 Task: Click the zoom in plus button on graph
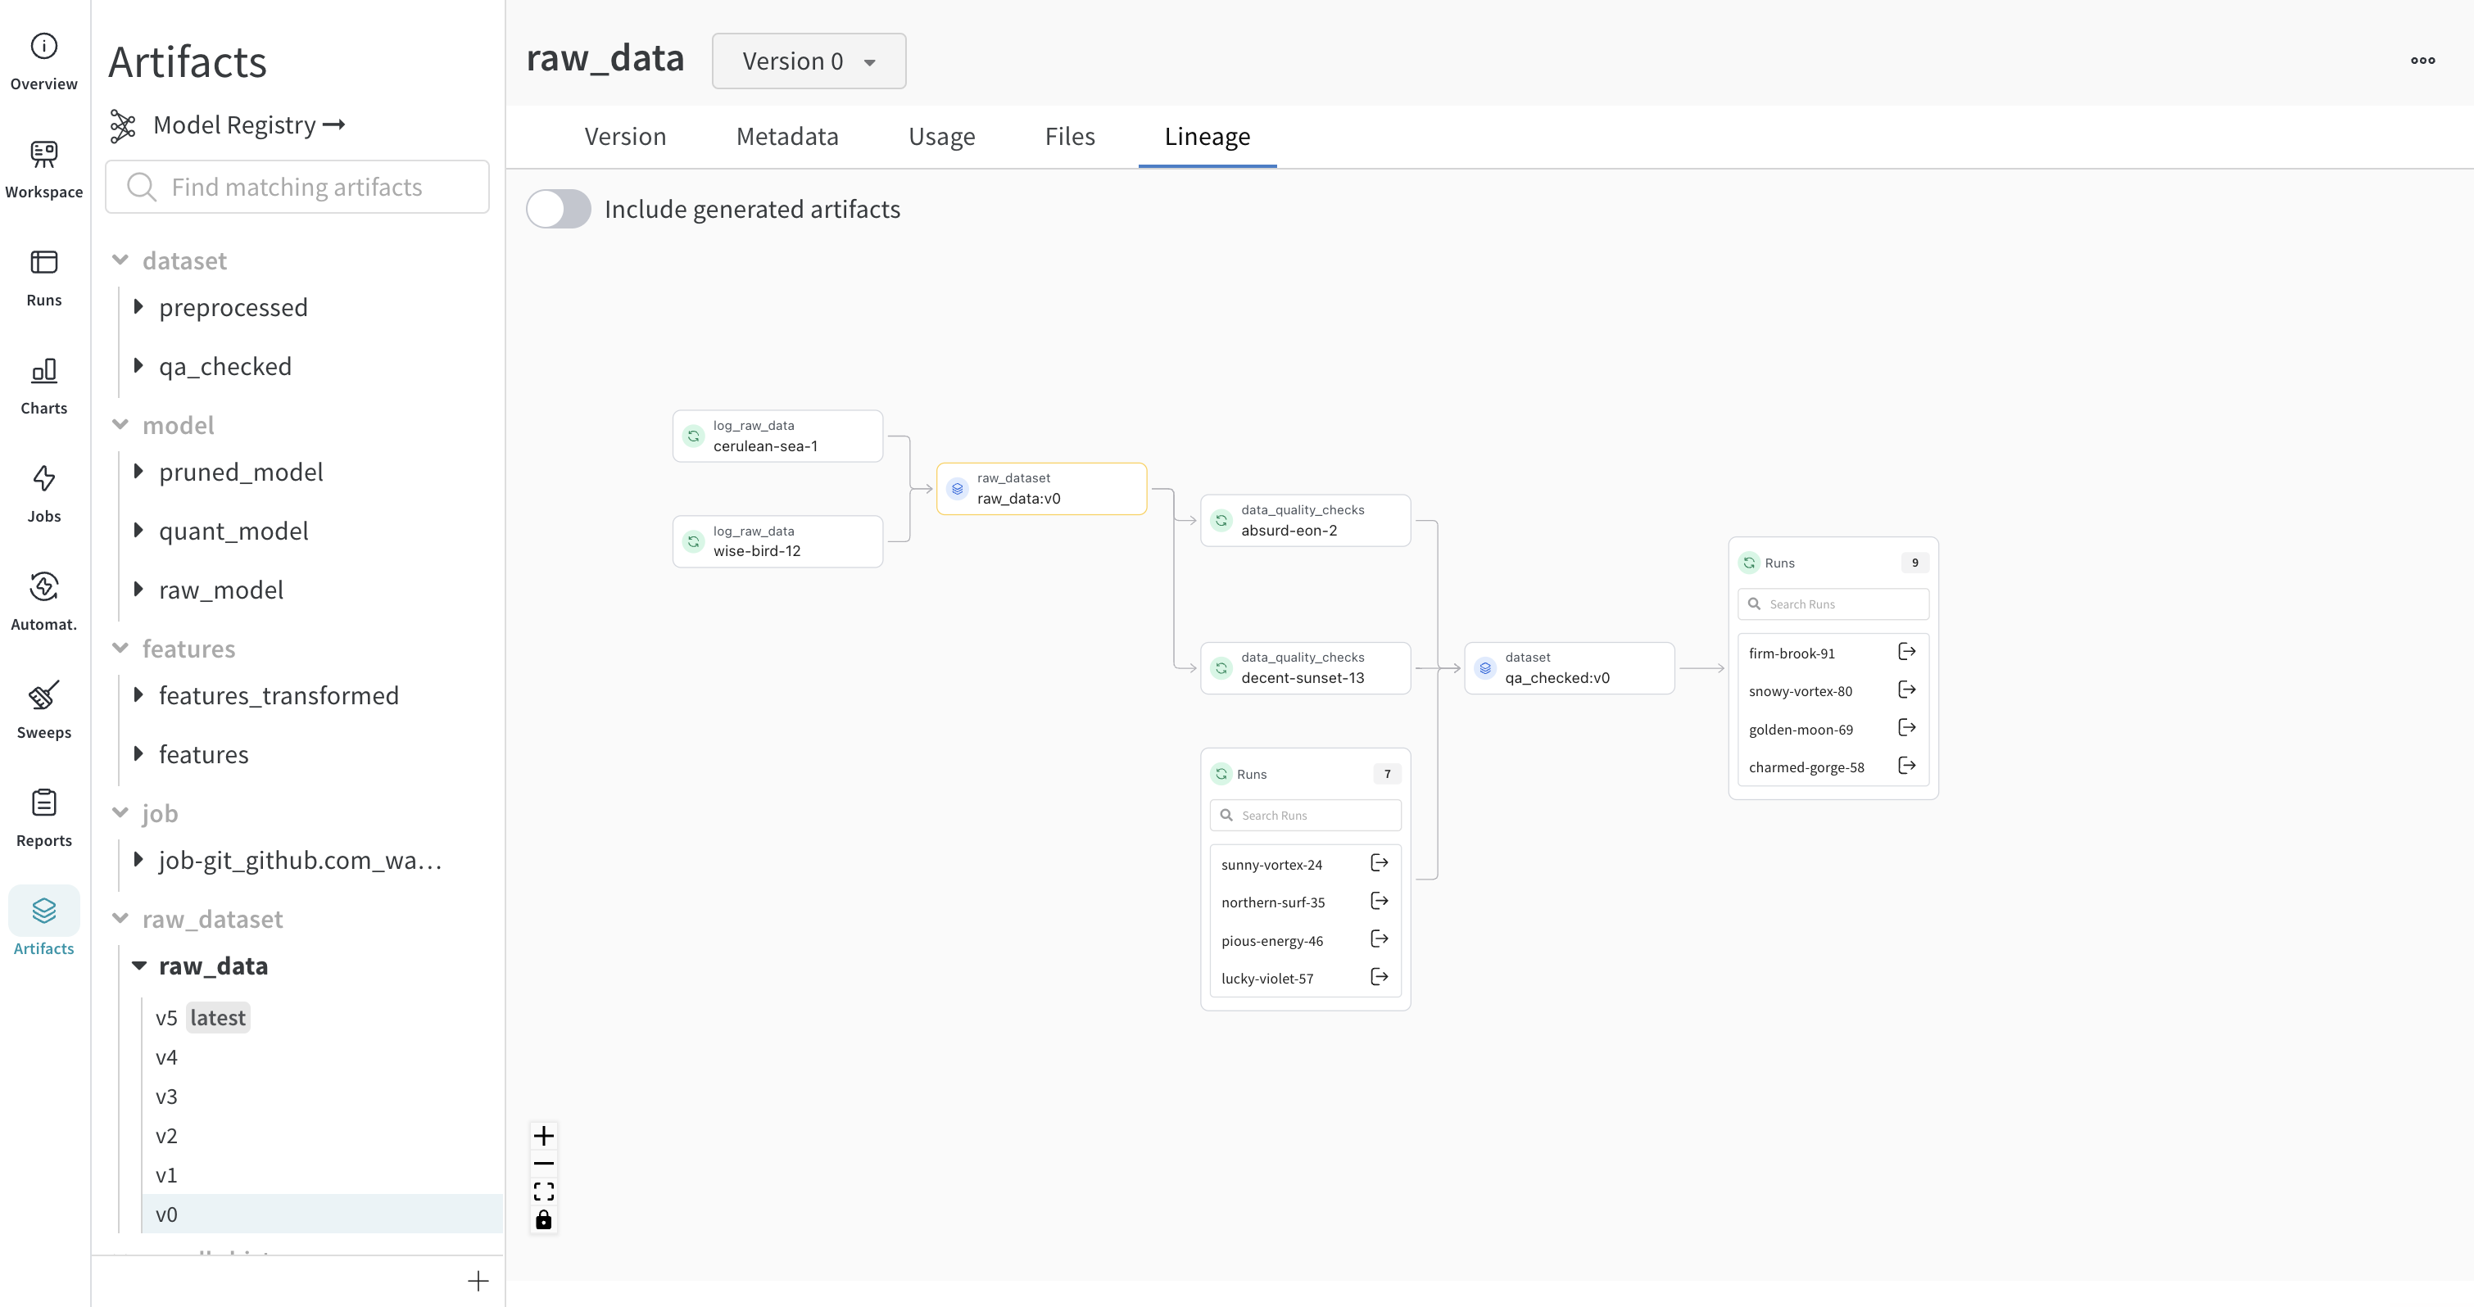click(x=544, y=1136)
